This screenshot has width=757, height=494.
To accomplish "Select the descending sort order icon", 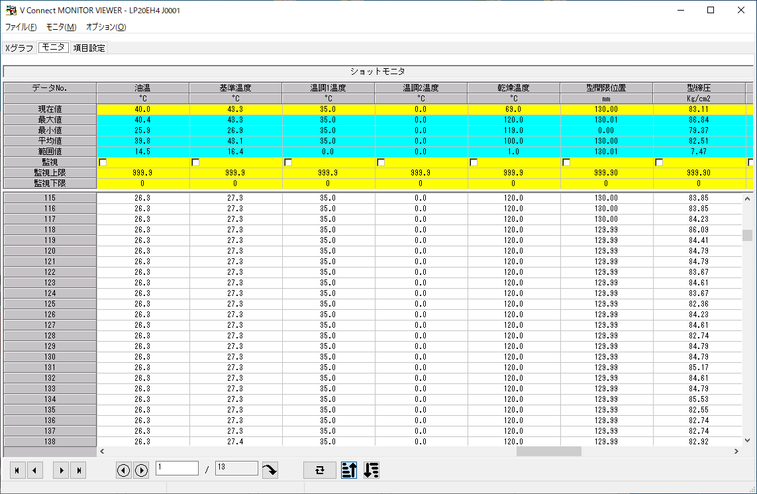I will click(x=371, y=470).
